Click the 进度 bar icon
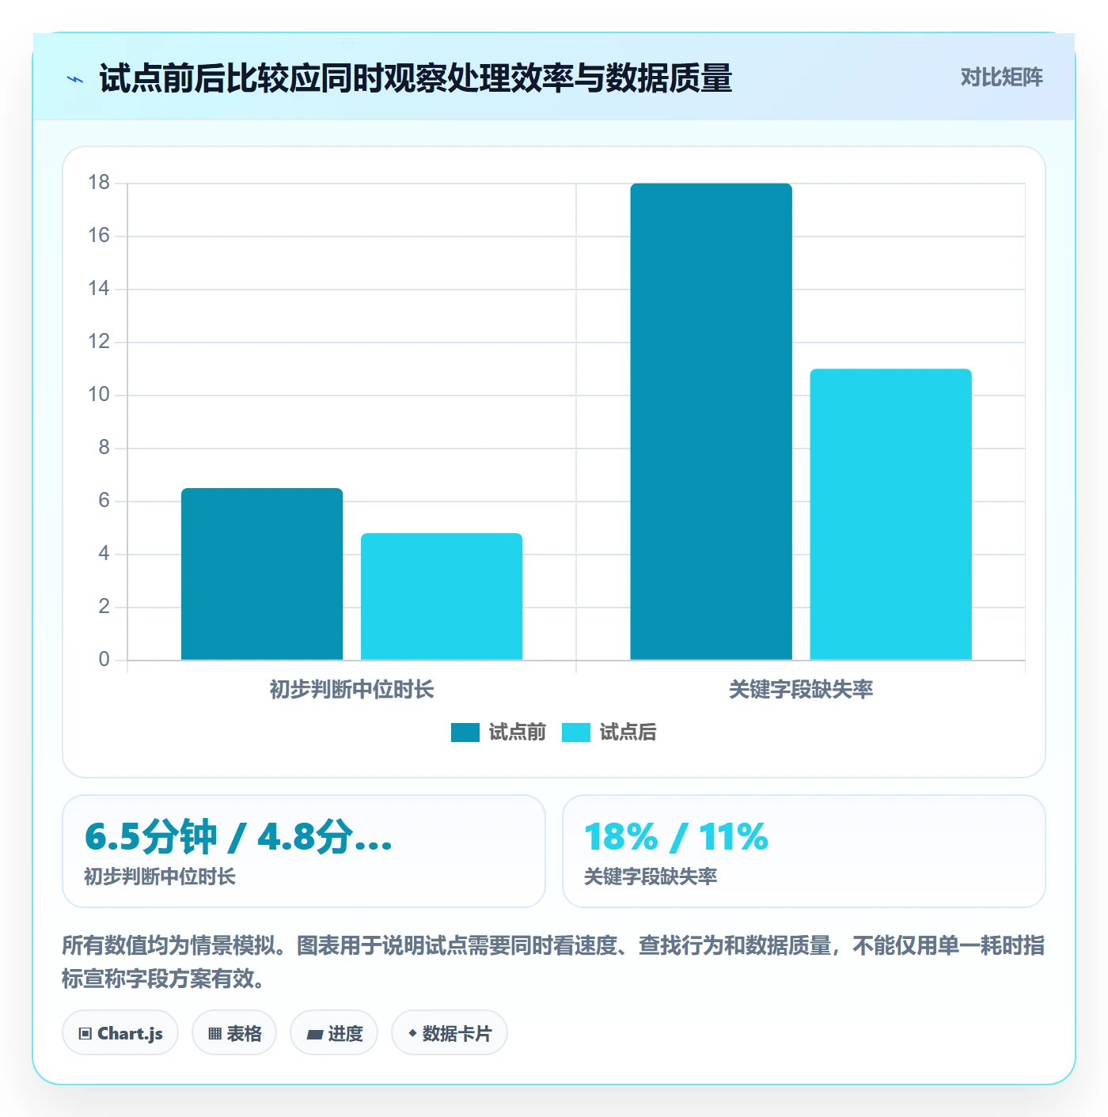Image resolution: width=1108 pixels, height=1117 pixels. pyautogui.click(x=315, y=1034)
